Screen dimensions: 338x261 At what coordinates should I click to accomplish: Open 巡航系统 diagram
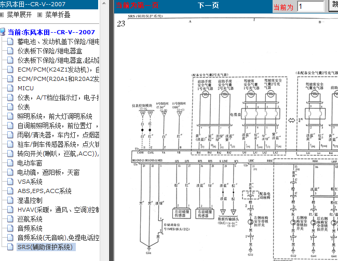click(30, 219)
